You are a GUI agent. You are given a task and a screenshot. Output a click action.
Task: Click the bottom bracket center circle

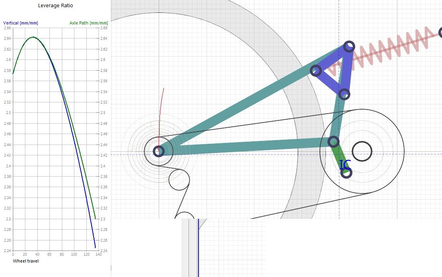[x=362, y=151]
